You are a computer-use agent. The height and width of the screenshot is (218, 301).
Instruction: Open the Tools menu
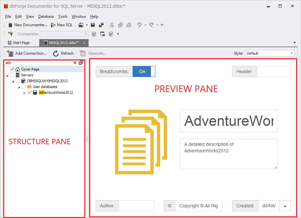pos(63,16)
